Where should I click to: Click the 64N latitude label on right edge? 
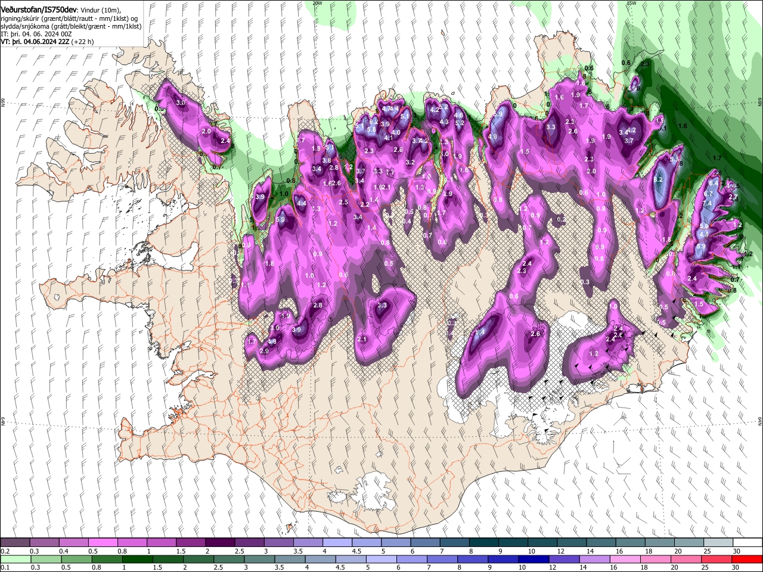click(x=760, y=421)
